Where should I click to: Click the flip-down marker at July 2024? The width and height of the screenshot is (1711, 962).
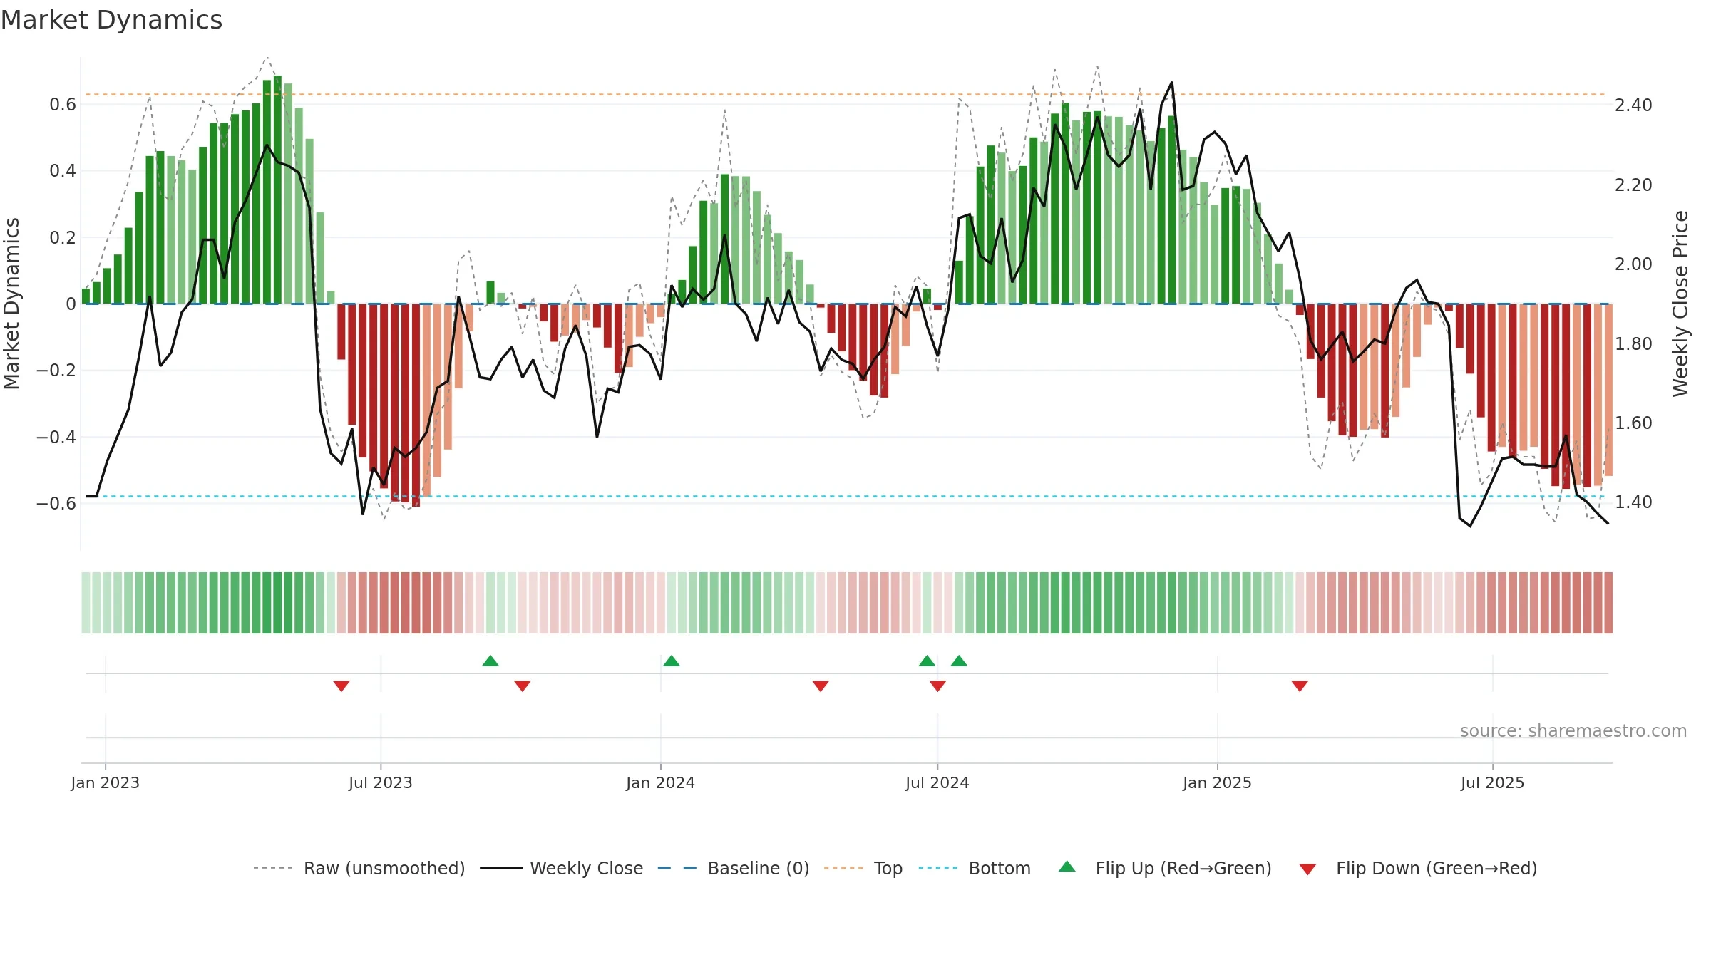937,686
